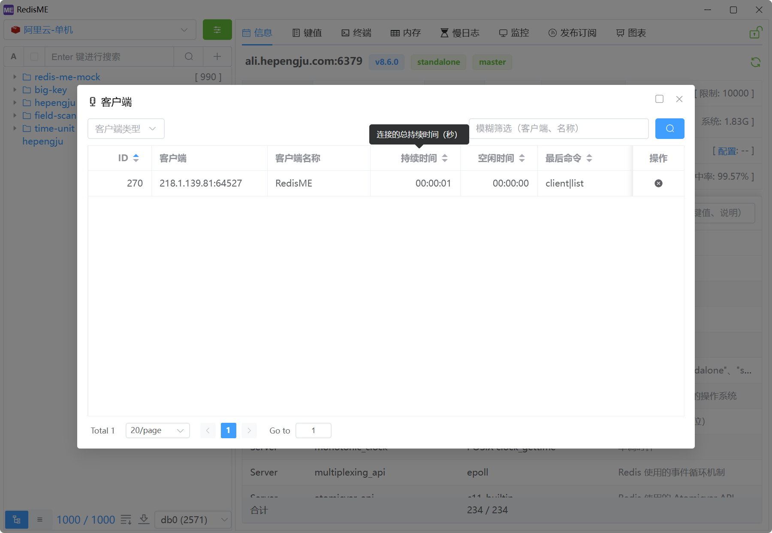Select page 1 in pagination

tap(228, 431)
